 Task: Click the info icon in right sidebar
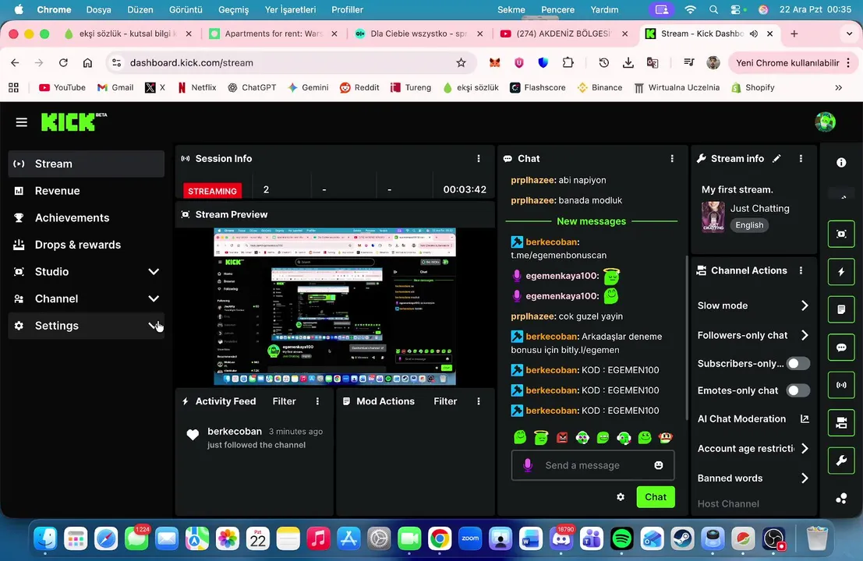coord(841,162)
